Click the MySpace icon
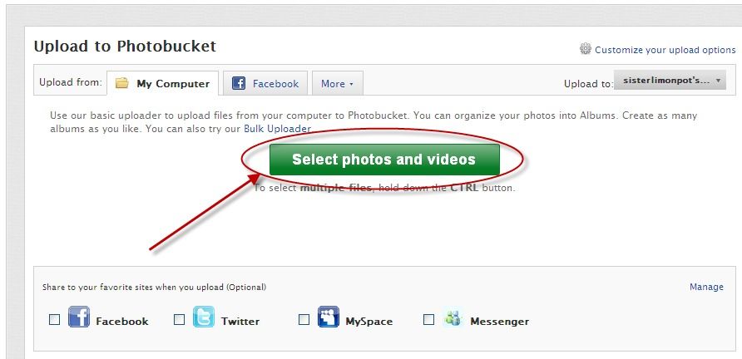Viewport: 742px width, 359px height. click(328, 317)
